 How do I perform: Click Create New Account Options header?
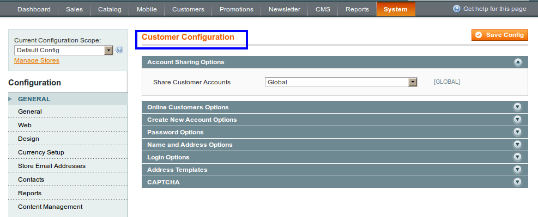335,120
